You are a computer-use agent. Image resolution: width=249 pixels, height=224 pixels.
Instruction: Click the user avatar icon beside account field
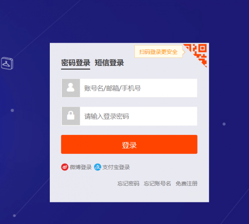pyautogui.click(x=71, y=88)
